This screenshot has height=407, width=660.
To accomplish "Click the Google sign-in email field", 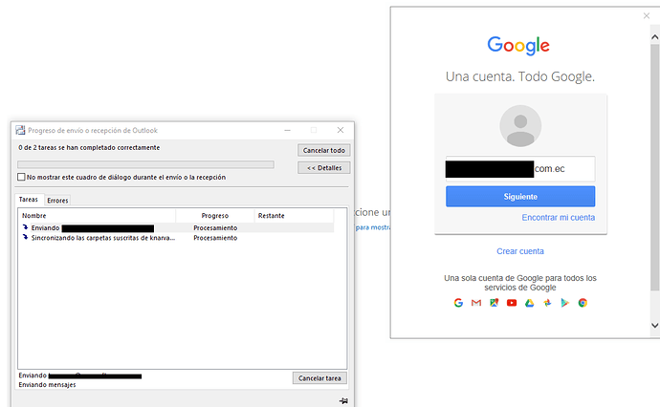I will 520,168.
